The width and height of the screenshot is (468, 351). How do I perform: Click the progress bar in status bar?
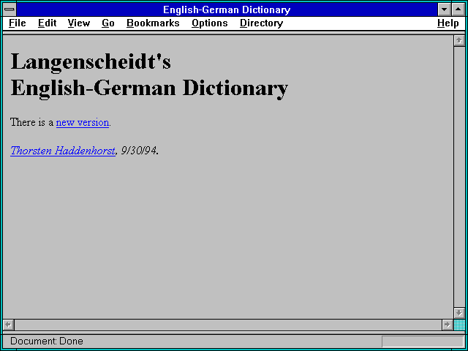pyautogui.click(x=423, y=341)
